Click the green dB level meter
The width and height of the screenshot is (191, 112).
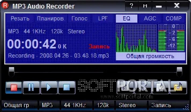[x=171, y=38]
